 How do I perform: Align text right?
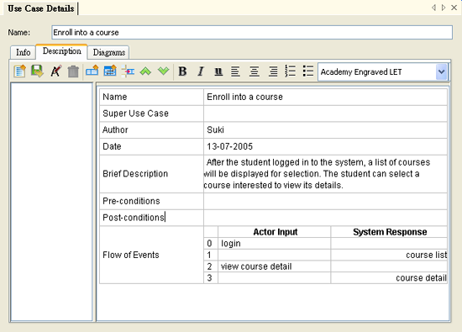coord(273,71)
